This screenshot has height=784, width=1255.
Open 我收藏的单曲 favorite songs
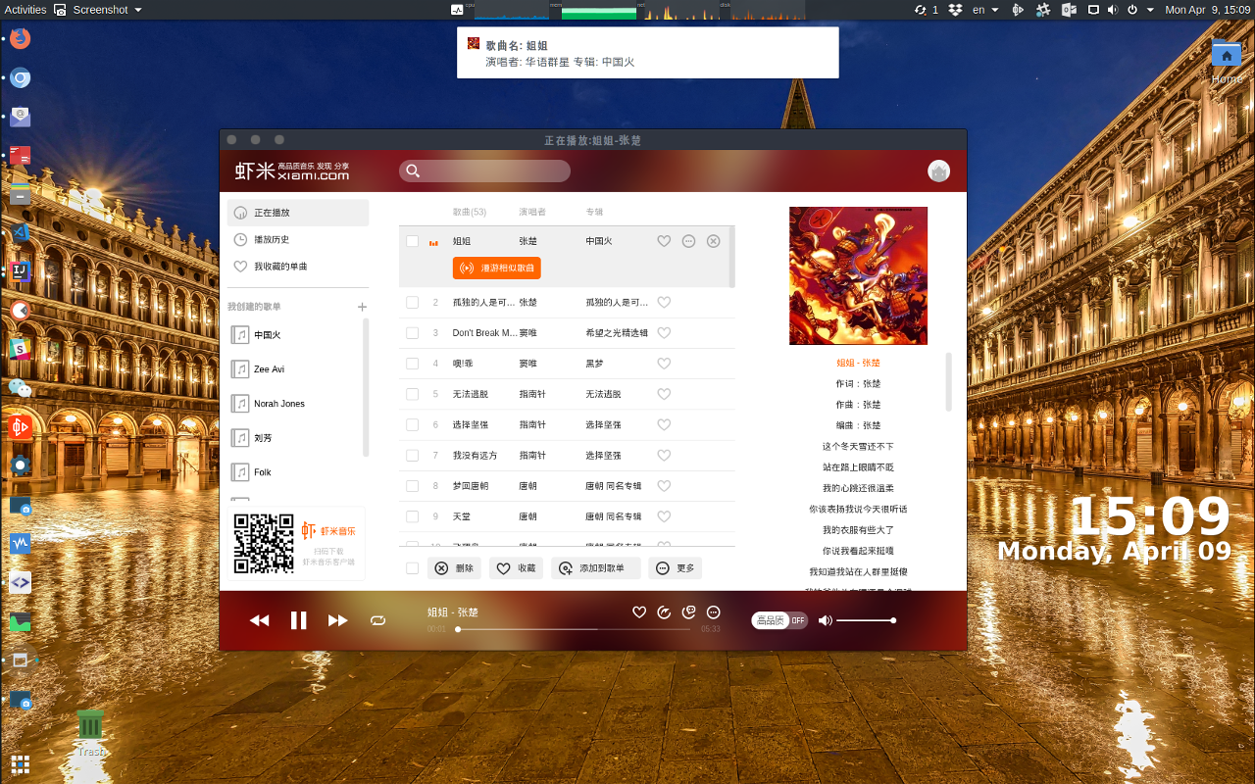[x=298, y=267]
